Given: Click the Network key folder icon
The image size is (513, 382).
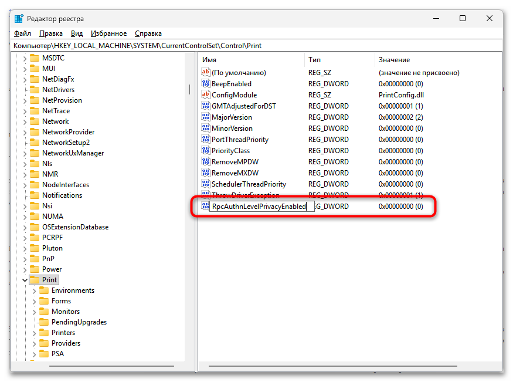Looking at the screenshot, I should (x=35, y=121).
